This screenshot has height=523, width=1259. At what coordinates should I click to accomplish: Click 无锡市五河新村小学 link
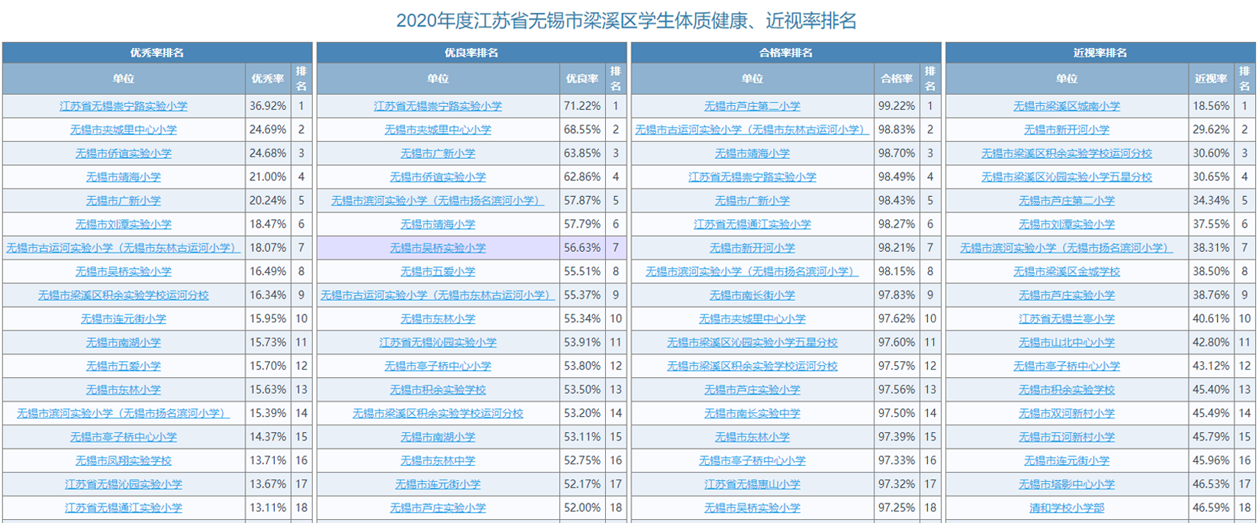click(1067, 437)
